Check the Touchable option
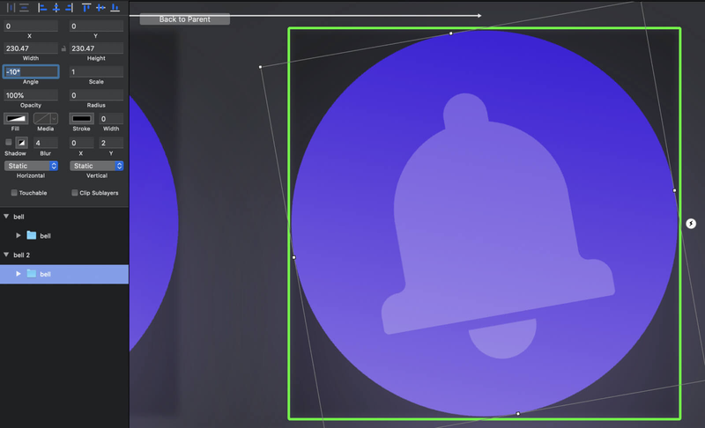This screenshot has height=428, width=705. tap(14, 193)
